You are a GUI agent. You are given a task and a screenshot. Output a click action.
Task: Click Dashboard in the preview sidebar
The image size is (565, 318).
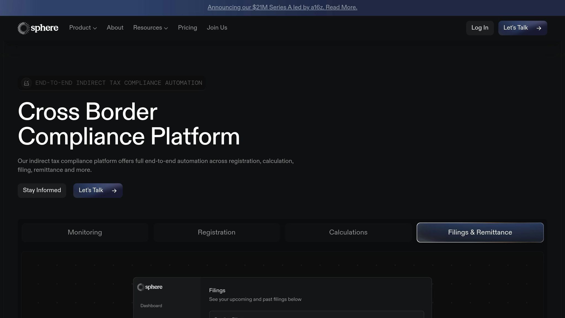point(151,306)
